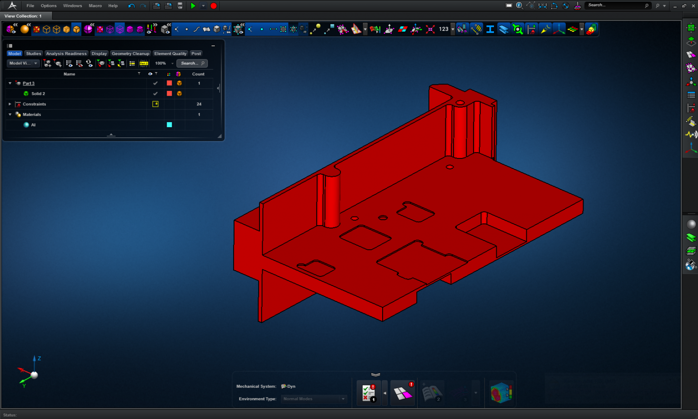
Task: Open the 123 numbering display tool
Action: click(444, 29)
